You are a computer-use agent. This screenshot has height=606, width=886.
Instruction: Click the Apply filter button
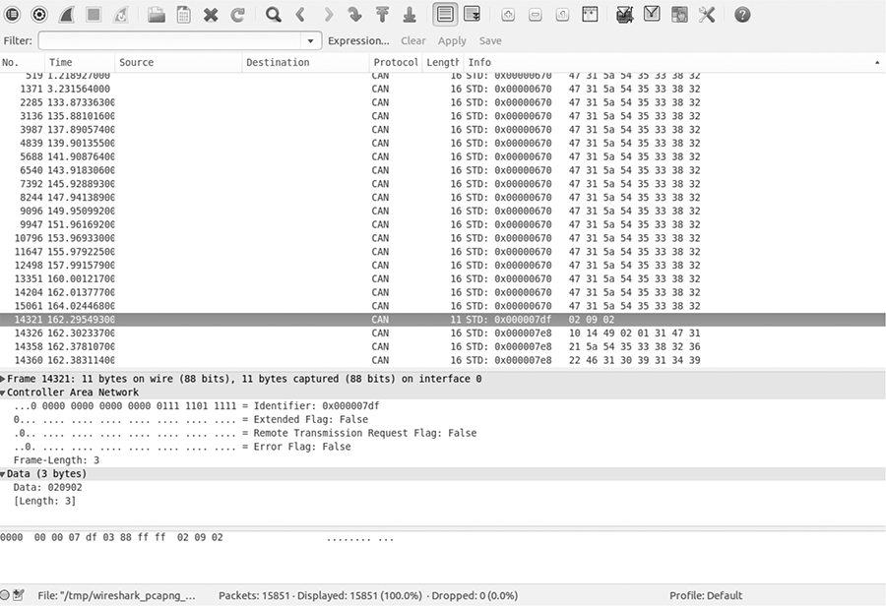point(452,41)
